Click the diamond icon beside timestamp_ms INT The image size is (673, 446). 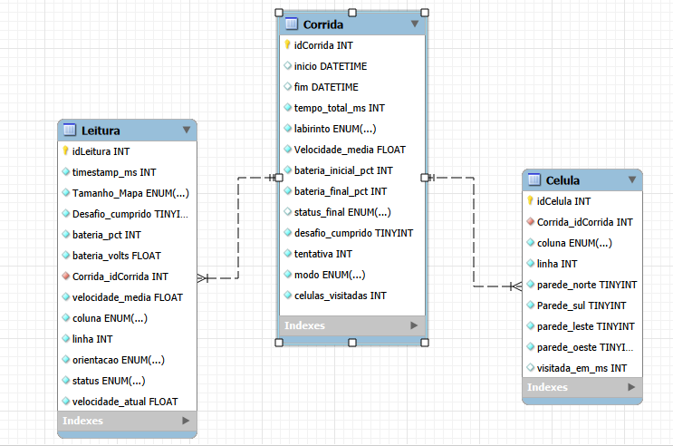(65, 172)
